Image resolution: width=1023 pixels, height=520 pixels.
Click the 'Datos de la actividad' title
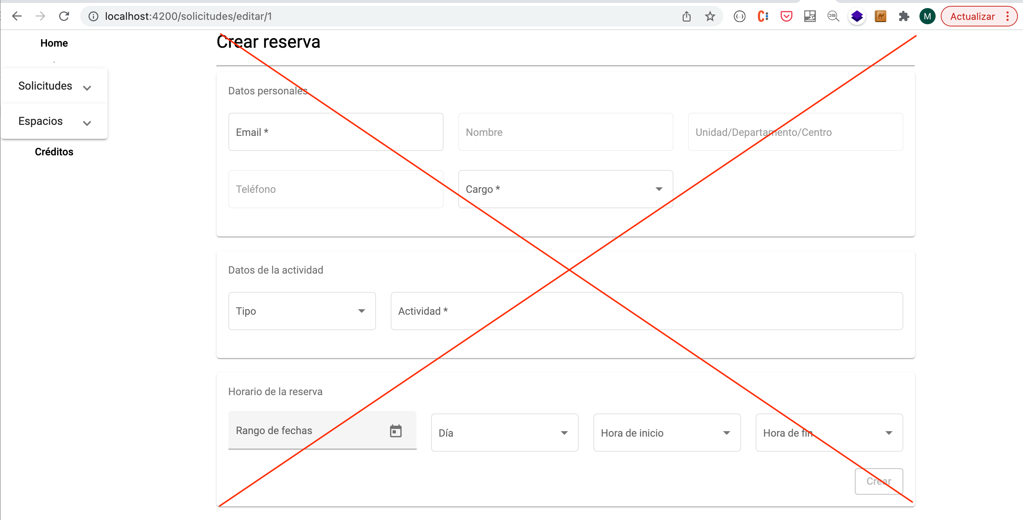coord(276,270)
